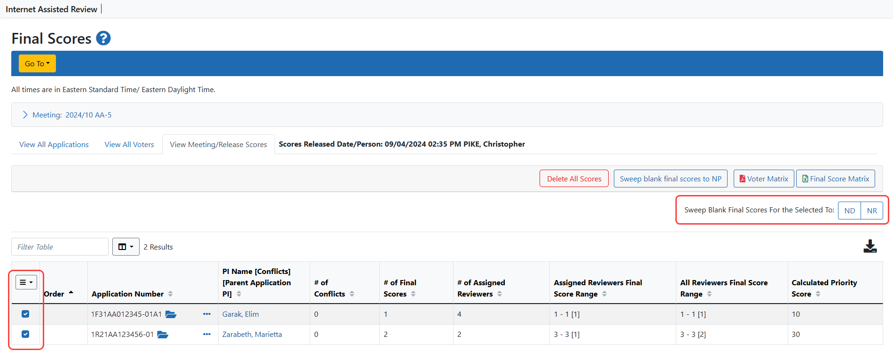The width and height of the screenshot is (893, 359).
Task: Sort by # of Assigned Reviewers column
Action: click(500, 294)
